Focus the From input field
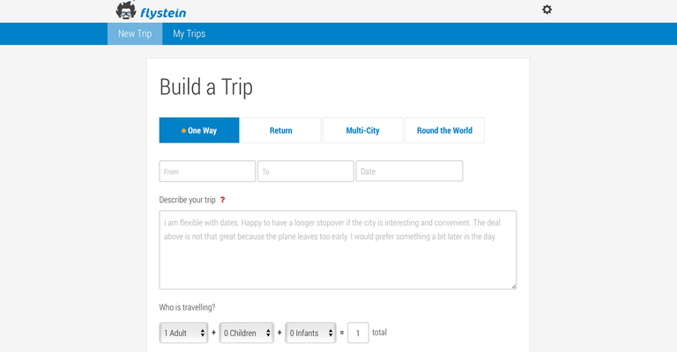This screenshot has height=352, width=677. tap(207, 172)
